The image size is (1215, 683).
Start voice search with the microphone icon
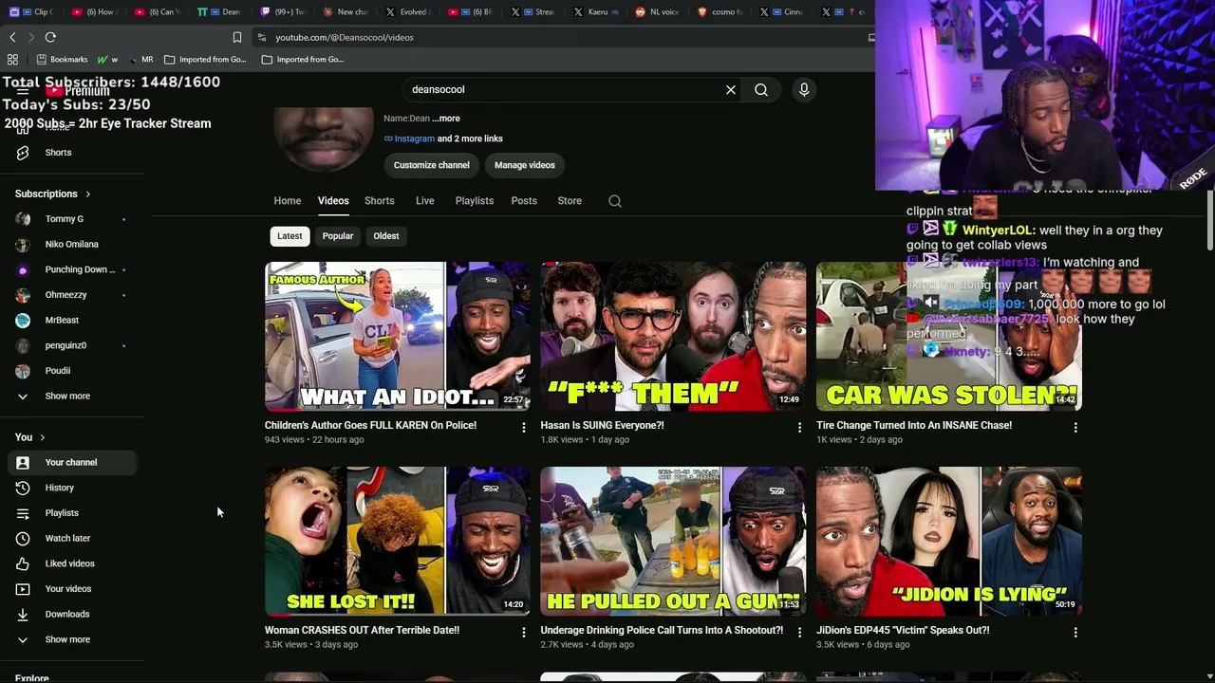pyautogui.click(x=804, y=89)
